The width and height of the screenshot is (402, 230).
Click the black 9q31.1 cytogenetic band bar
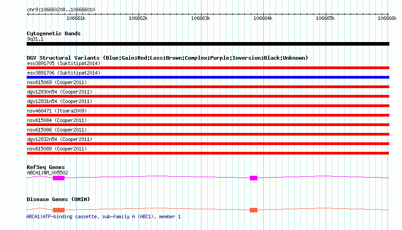pyautogui.click(x=208, y=44)
